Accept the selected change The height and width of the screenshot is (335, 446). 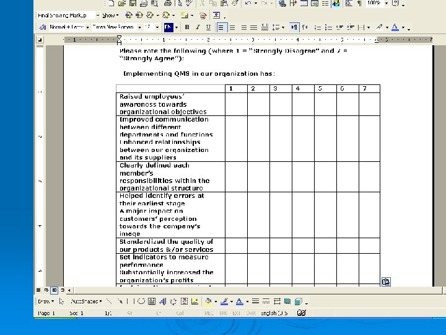click(150, 16)
